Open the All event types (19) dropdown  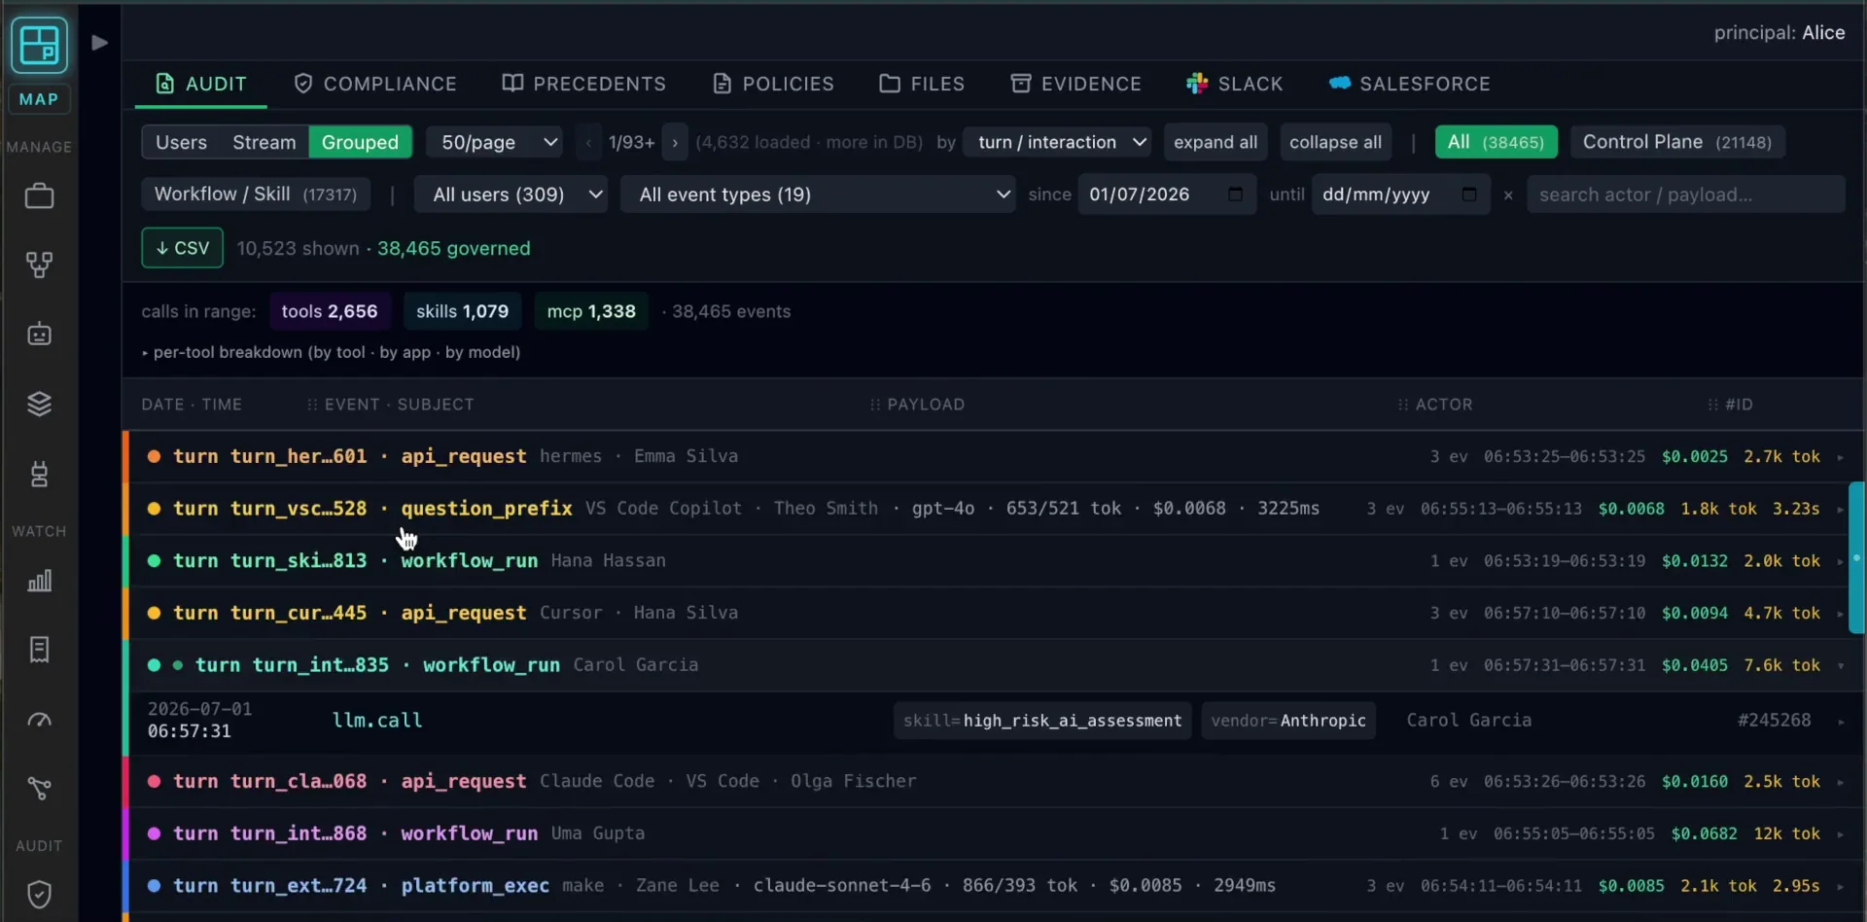point(818,195)
